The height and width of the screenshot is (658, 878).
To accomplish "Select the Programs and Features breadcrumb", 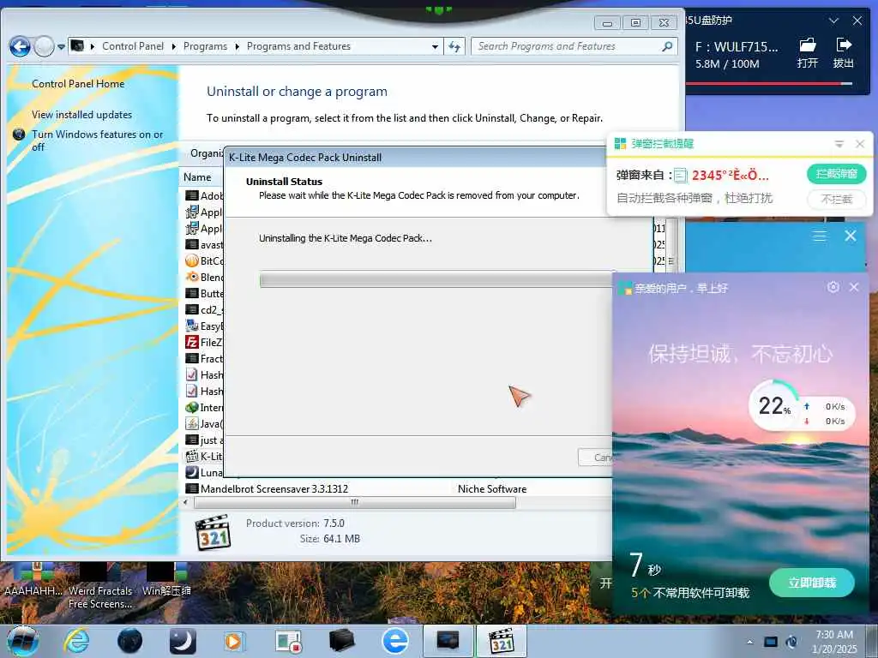I will click(x=298, y=46).
